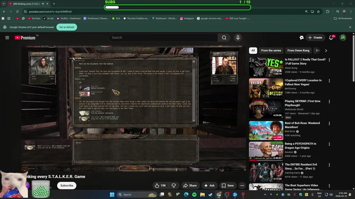Screen dimensions: 355x199
Task: Open Microsoft Edge from the taskbar
Action: (186, 195)
